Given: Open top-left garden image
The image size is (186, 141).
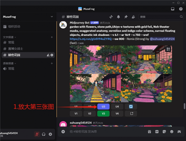Looking at the screenshot, I should (x=95, y=60).
